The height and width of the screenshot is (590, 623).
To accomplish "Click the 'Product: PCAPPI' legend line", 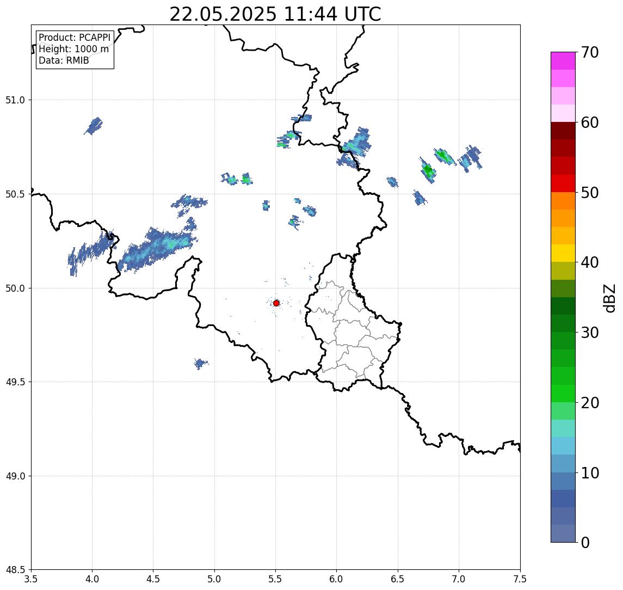I will [x=75, y=38].
